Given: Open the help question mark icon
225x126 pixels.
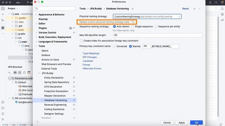Looking at the screenshot, I should pos(37,122).
